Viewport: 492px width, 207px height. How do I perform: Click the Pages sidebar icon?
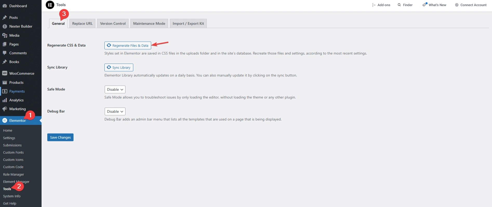[5, 44]
